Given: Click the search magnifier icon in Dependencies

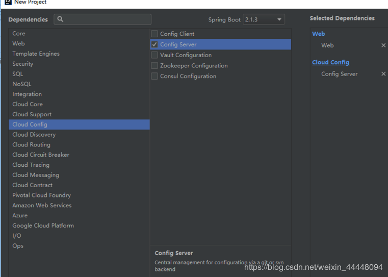Looking at the screenshot, I should 60,19.
